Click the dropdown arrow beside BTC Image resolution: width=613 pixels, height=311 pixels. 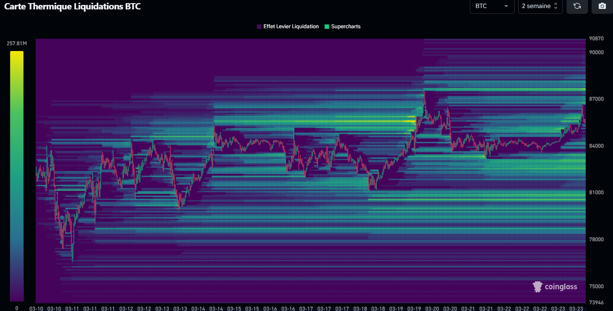[x=507, y=7]
